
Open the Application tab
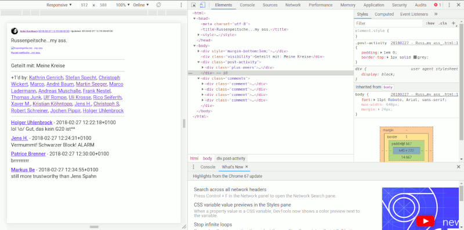pyautogui.click(x=374, y=5)
